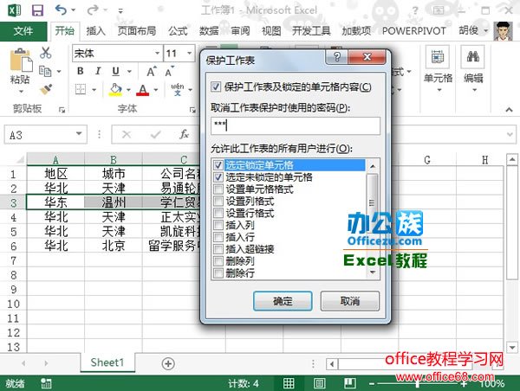This screenshot has width=520, height=391.
Task: Open font color dropdown arrow
Action: pos(156,89)
